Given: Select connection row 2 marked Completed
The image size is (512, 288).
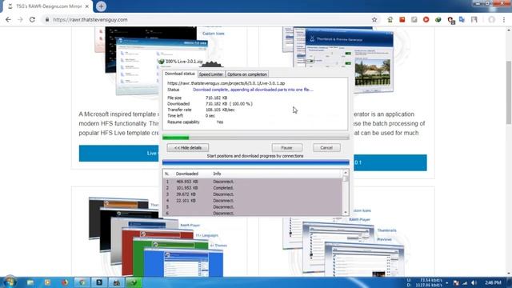Looking at the screenshot, I should pos(253,188).
